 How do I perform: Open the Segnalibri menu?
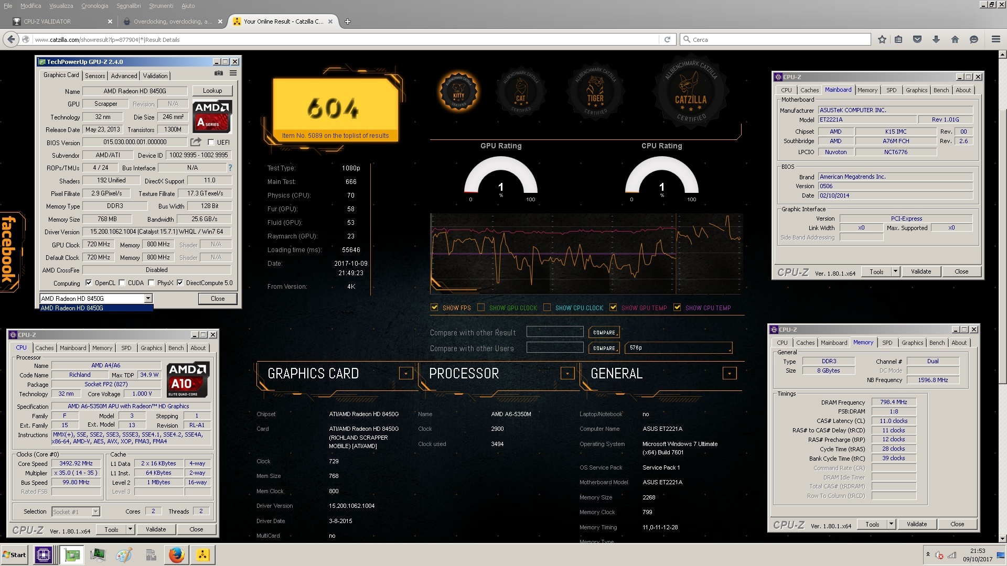tap(128, 6)
